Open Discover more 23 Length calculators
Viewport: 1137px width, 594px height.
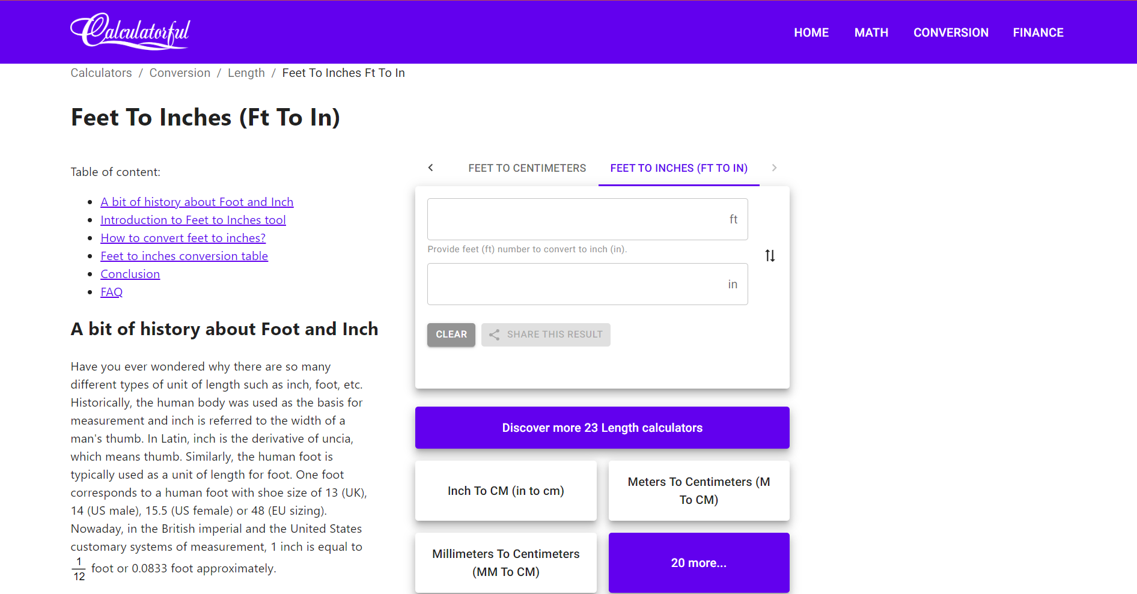pyautogui.click(x=602, y=428)
